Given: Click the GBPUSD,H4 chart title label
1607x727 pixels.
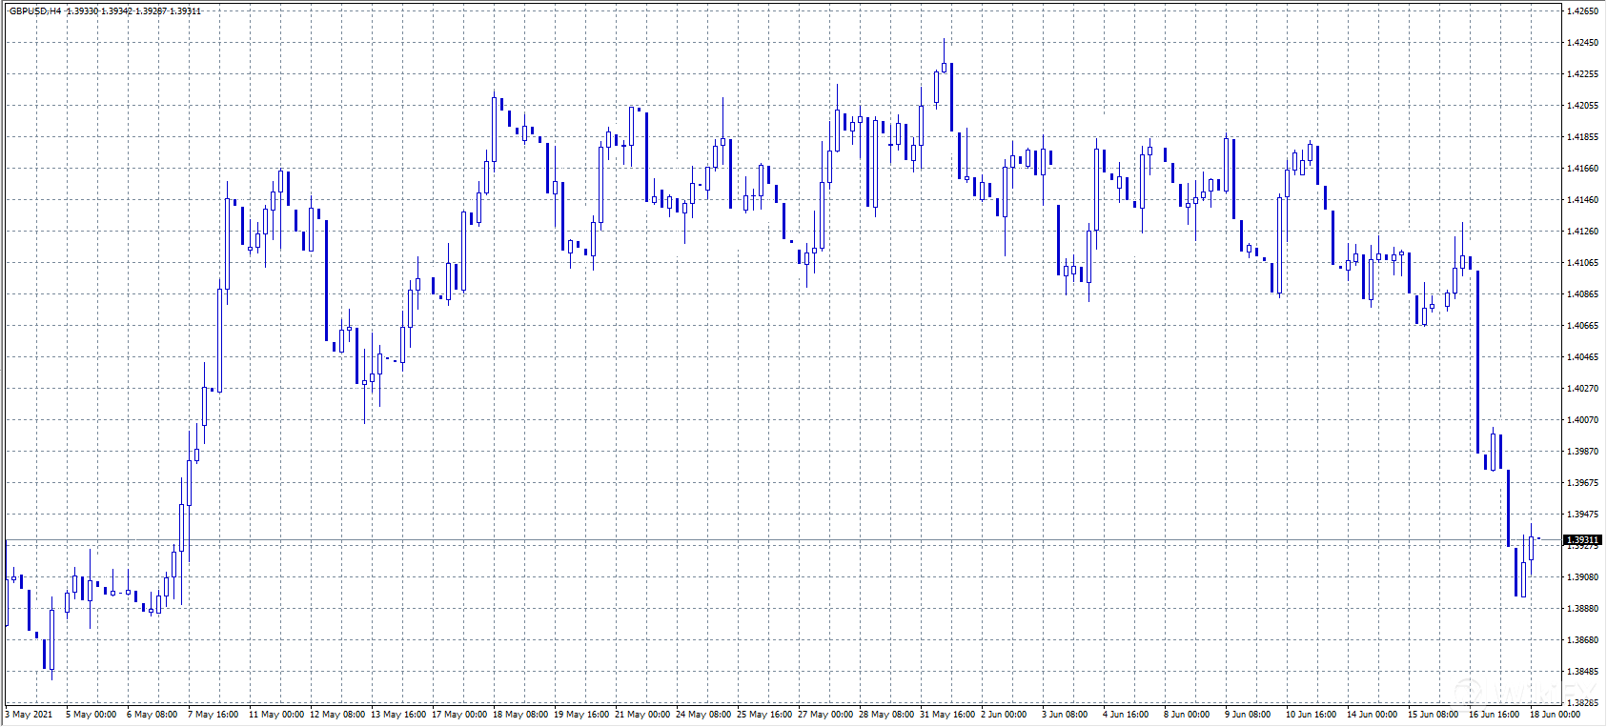Looking at the screenshot, I should coord(36,10).
